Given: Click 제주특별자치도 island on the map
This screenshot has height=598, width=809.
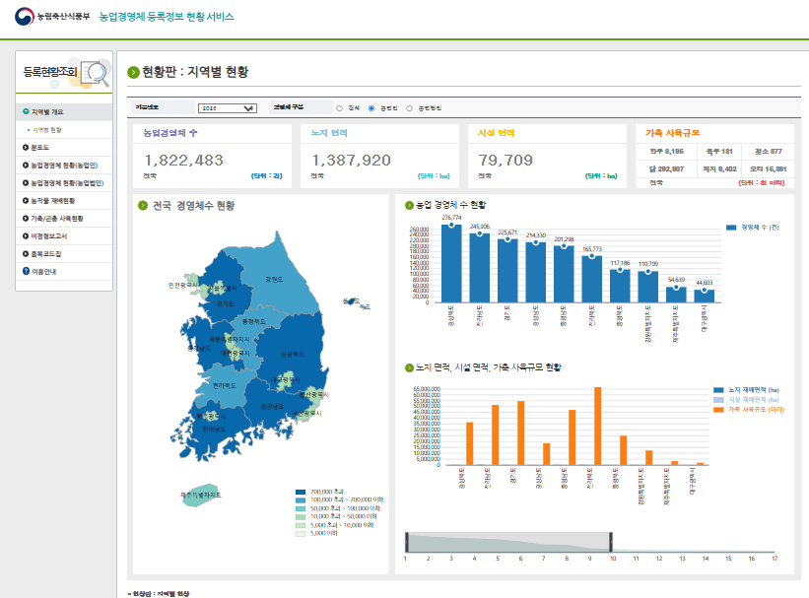Looking at the screenshot, I should 201,496.
